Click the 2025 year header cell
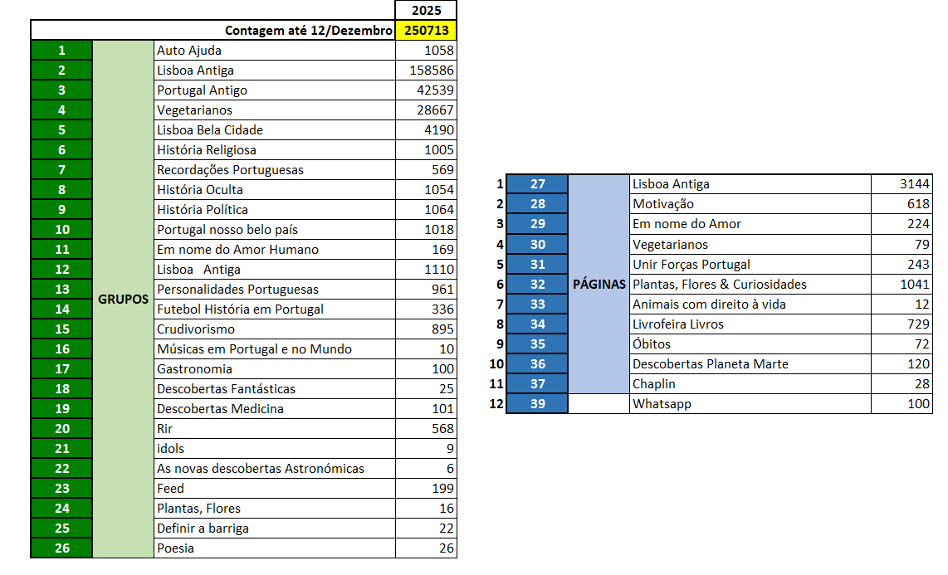Viewport: 948px width, 575px height. (x=426, y=11)
